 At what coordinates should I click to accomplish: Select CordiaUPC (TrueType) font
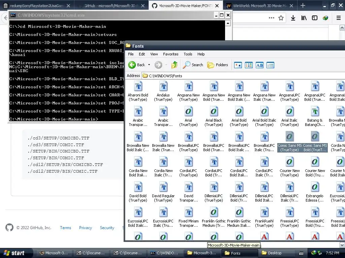click(189, 167)
